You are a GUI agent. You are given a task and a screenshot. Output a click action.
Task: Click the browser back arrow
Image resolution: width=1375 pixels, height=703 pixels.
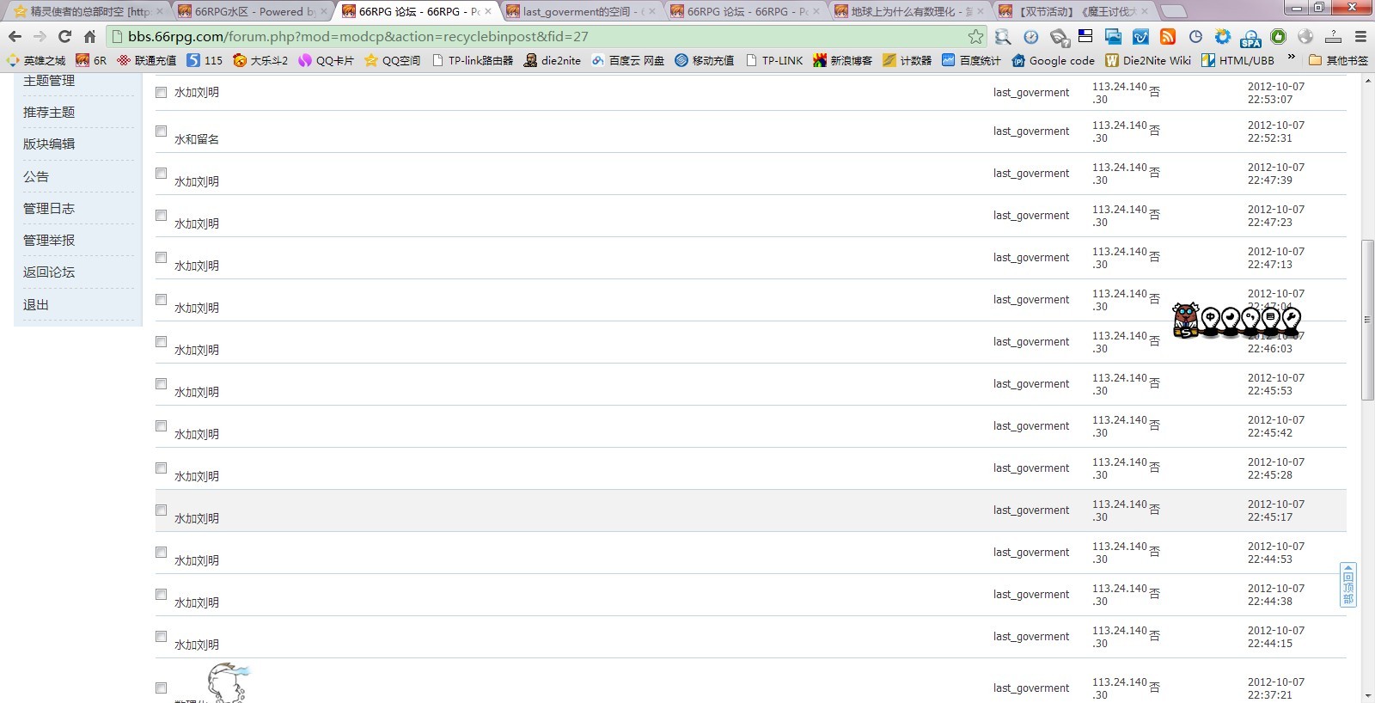click(15, 36)
